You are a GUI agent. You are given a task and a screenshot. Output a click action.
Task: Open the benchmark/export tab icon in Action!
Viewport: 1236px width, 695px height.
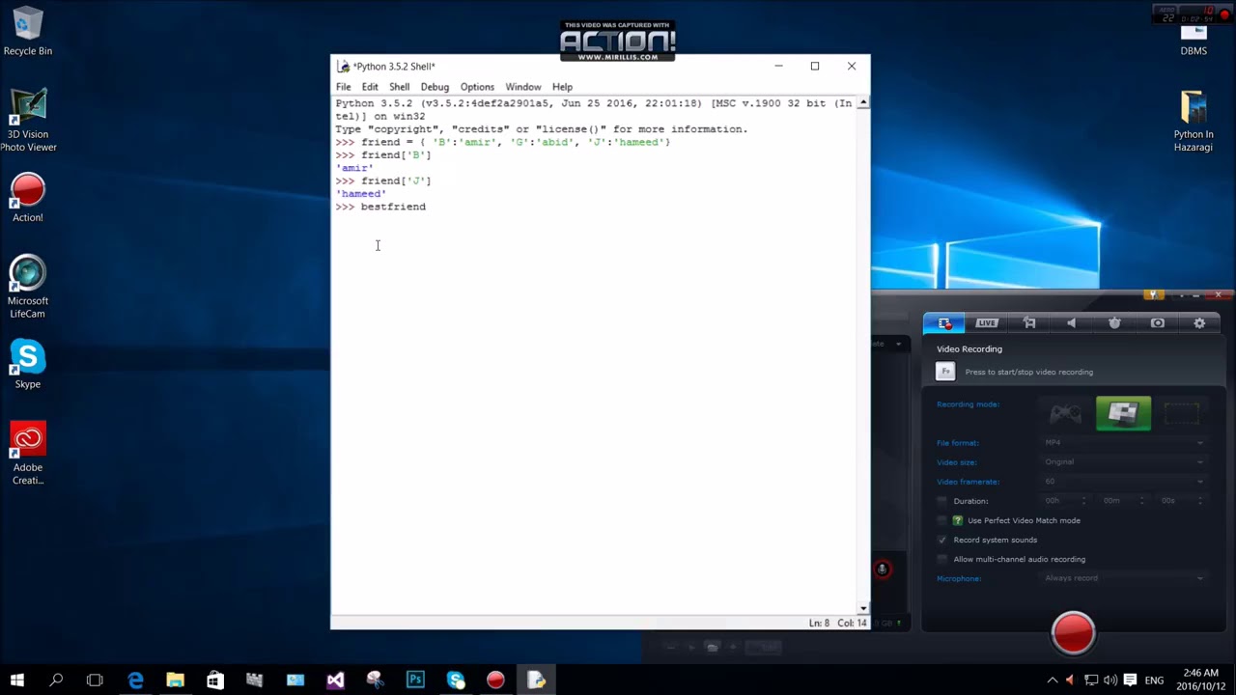[x=1029, y=323]
